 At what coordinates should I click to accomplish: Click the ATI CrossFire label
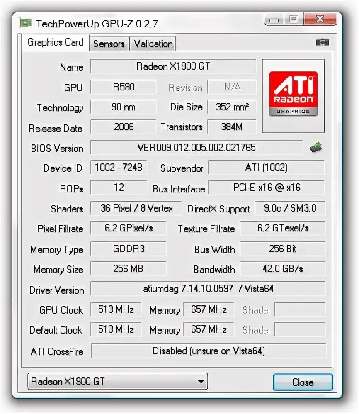(57, 352)
